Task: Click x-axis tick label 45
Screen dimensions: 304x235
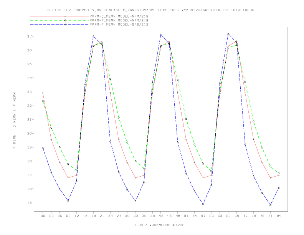Action: point(169,216)
